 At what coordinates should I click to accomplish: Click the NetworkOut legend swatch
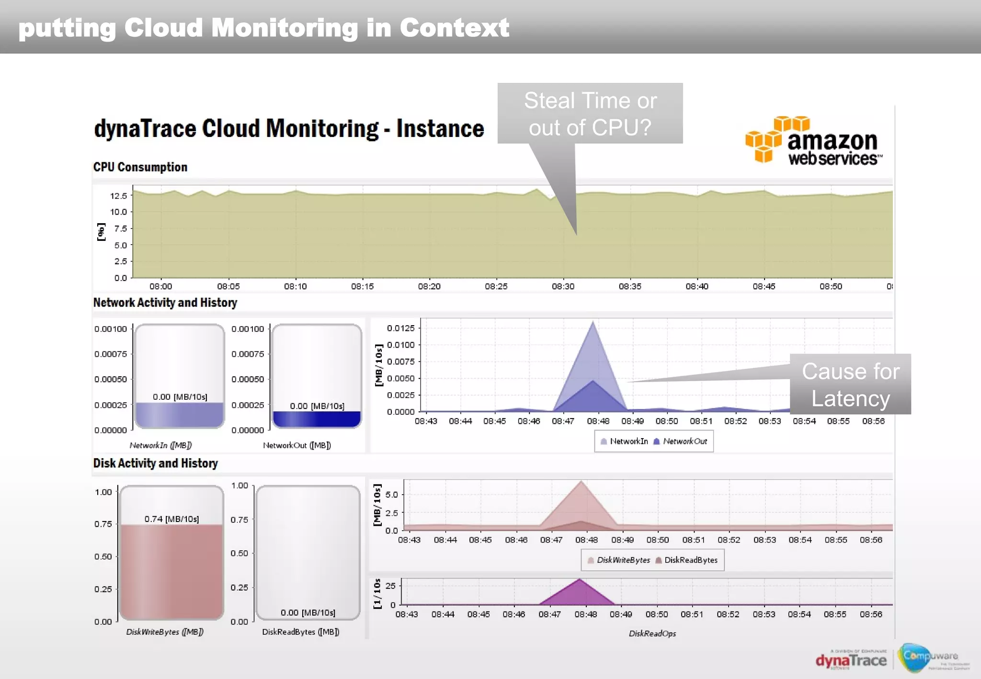point(657,441)
